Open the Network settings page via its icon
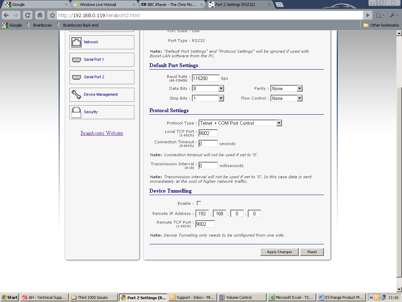The width and height of the screenshot is (402, 302). pos(76,42)
